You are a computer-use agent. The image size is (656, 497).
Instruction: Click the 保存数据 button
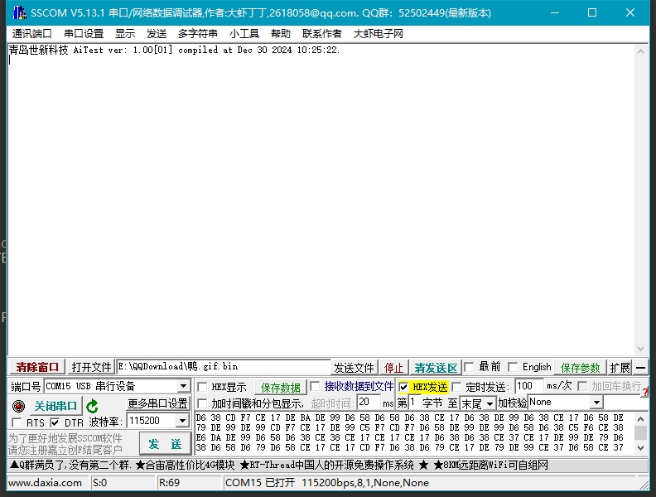(281, 388)
